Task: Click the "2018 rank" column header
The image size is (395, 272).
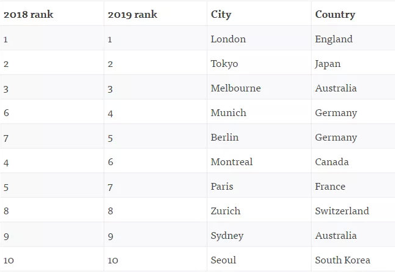Action: tap(28, 15)
